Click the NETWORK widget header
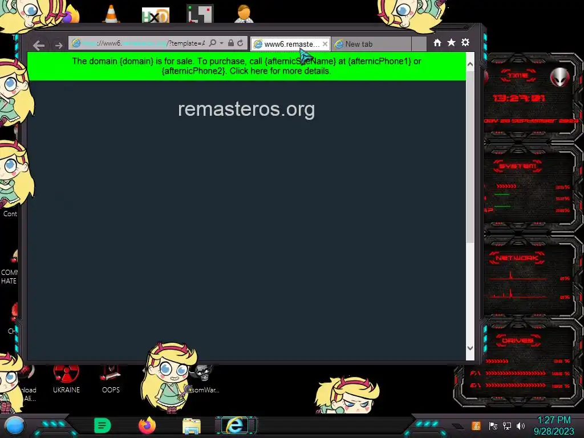 point(517,258)
